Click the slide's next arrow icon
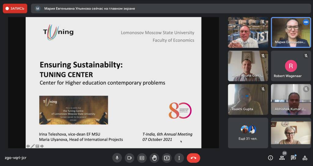Viewport: 313px width, 166px height. point(42,146)
